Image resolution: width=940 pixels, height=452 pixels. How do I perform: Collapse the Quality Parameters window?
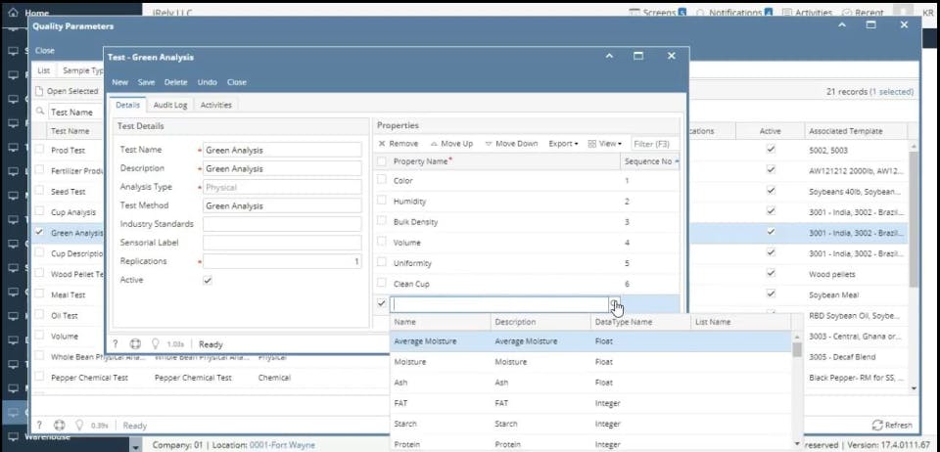pos(842,25)
